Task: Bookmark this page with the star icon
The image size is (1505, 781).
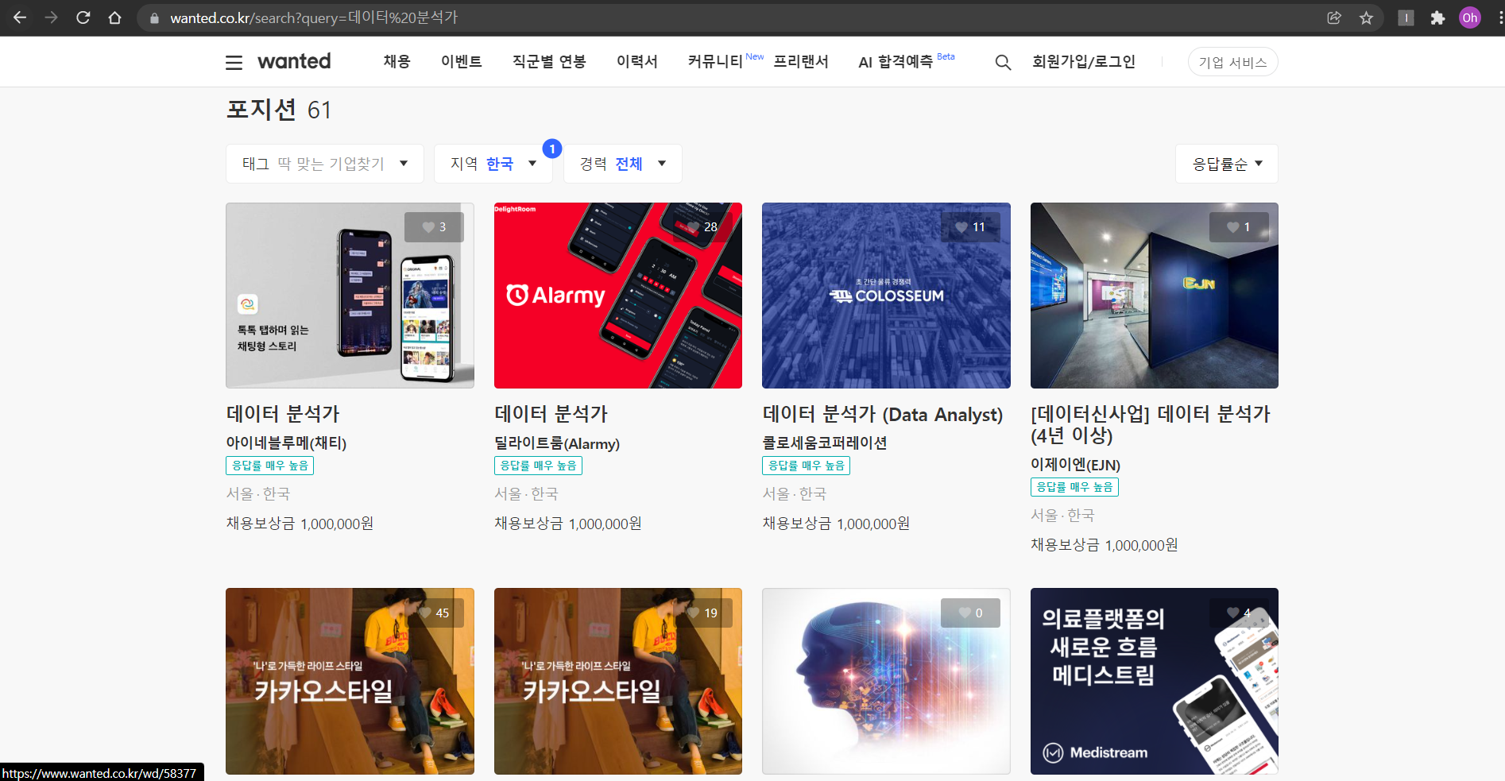Action: [1366, 17]
